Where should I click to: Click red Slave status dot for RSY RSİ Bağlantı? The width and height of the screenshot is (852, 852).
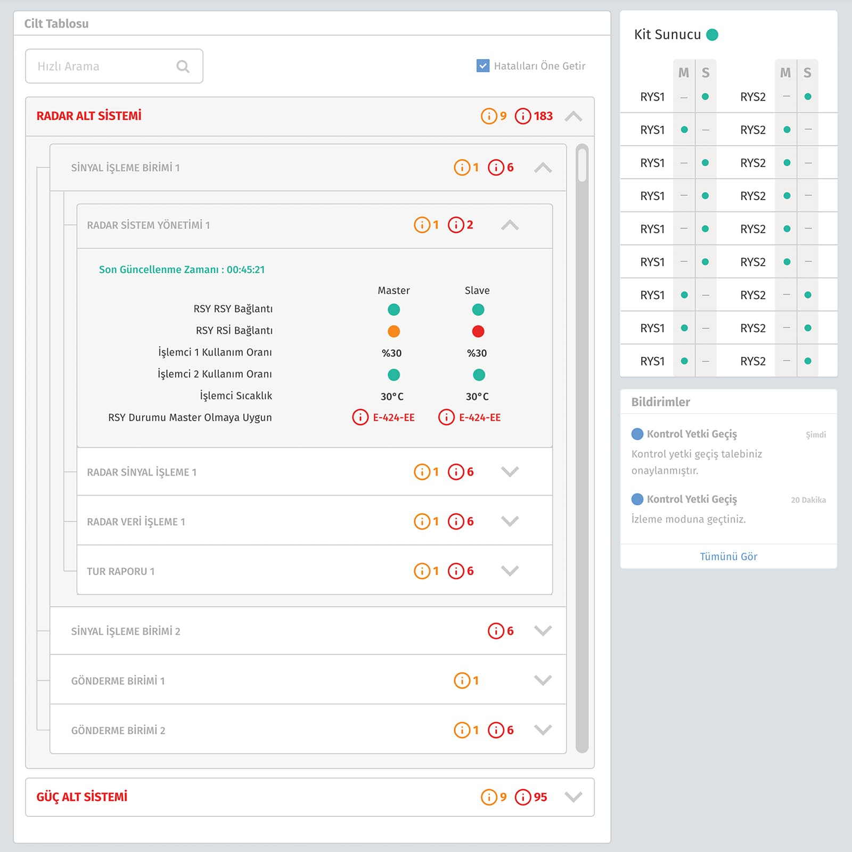click(478, 331)
